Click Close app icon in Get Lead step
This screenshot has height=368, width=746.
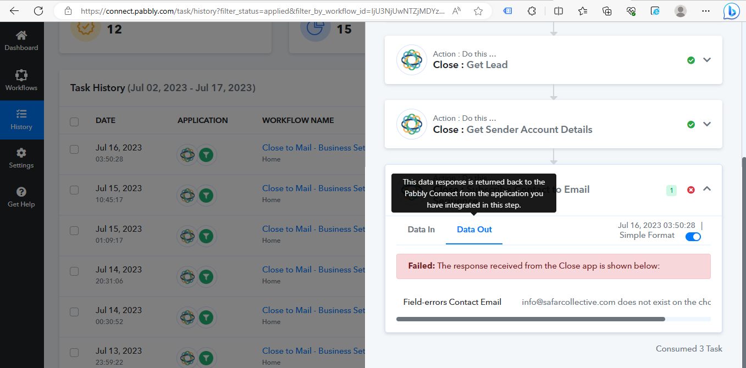[412, 60]
